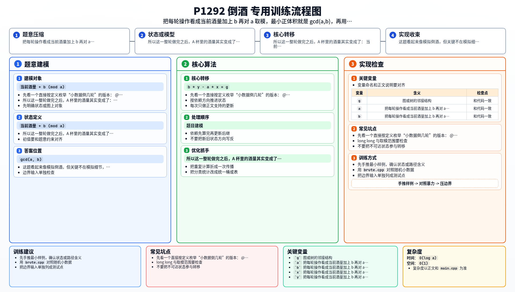Click brute.cpp tag in bottom 训练建议 panel
The height and width of the screenshot is (292, 515).
[35, 262]
